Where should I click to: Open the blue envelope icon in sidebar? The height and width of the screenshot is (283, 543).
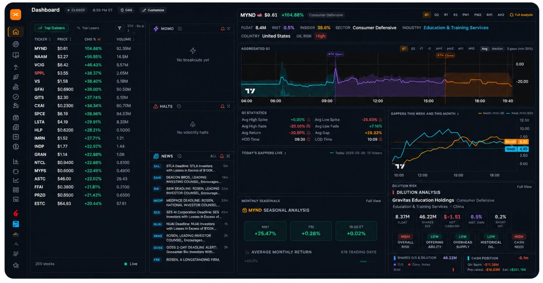click(16, 224)
